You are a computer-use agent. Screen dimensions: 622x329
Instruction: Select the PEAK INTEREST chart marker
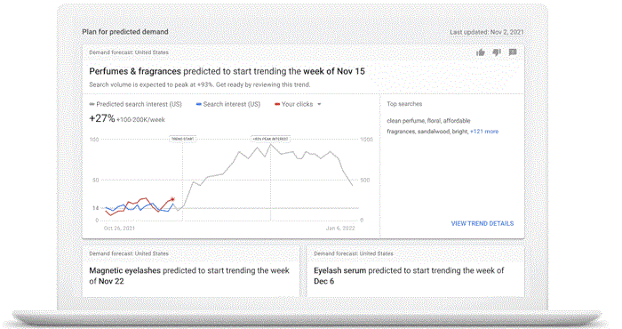270,139
